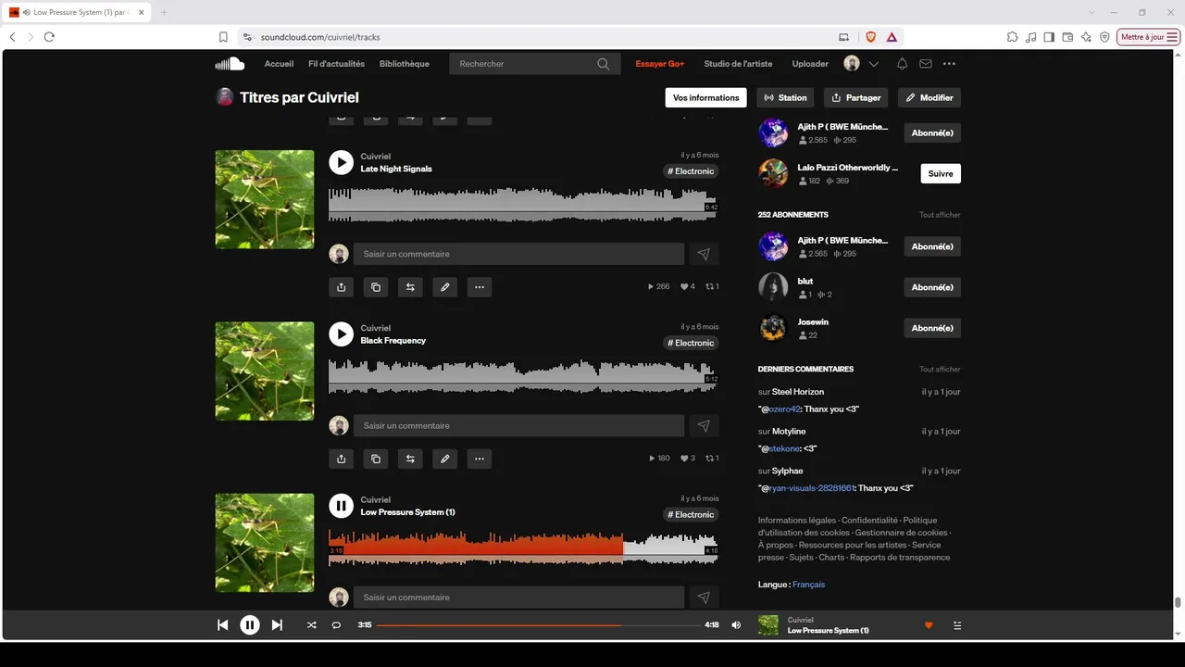Send the comment on Black Frequency
The image size is (1185, 667).
coord(704,425)
